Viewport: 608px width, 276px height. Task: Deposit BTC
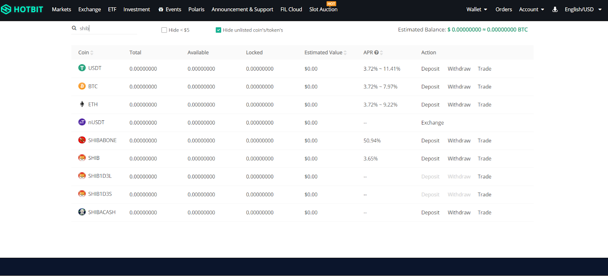pos(430,87)
